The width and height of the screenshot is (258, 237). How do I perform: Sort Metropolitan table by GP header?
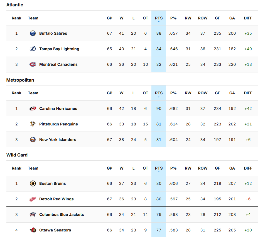click(x=109, y=93)
